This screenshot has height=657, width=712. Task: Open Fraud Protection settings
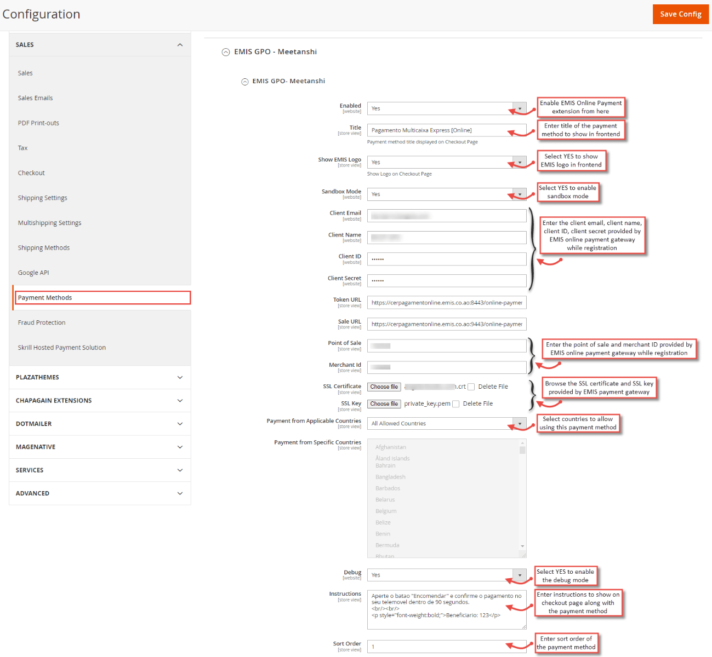tap(41, 322)
